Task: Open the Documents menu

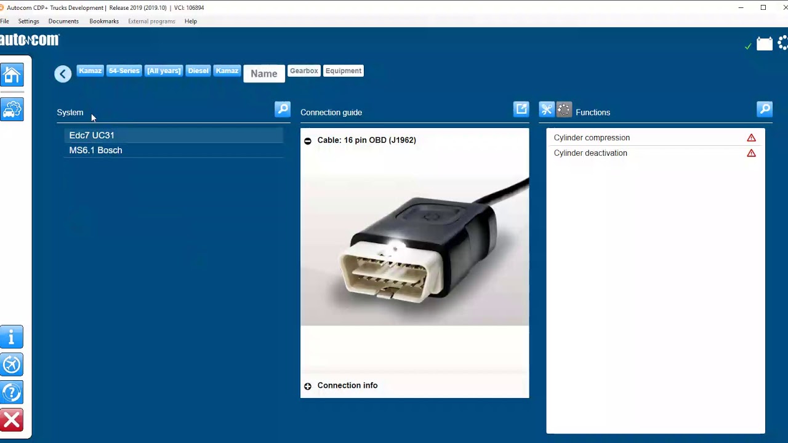Action: tap(63, 21)
